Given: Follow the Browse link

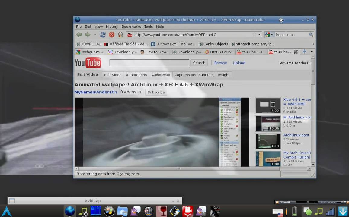Looking at the screenshot, I should coord(221,63).
